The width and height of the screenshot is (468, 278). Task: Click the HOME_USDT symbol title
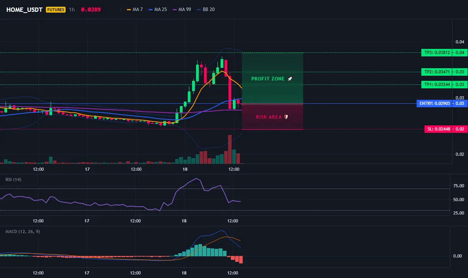[25, 9]
